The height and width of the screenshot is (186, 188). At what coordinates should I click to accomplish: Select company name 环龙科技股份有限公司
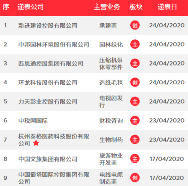click(48, 83)
